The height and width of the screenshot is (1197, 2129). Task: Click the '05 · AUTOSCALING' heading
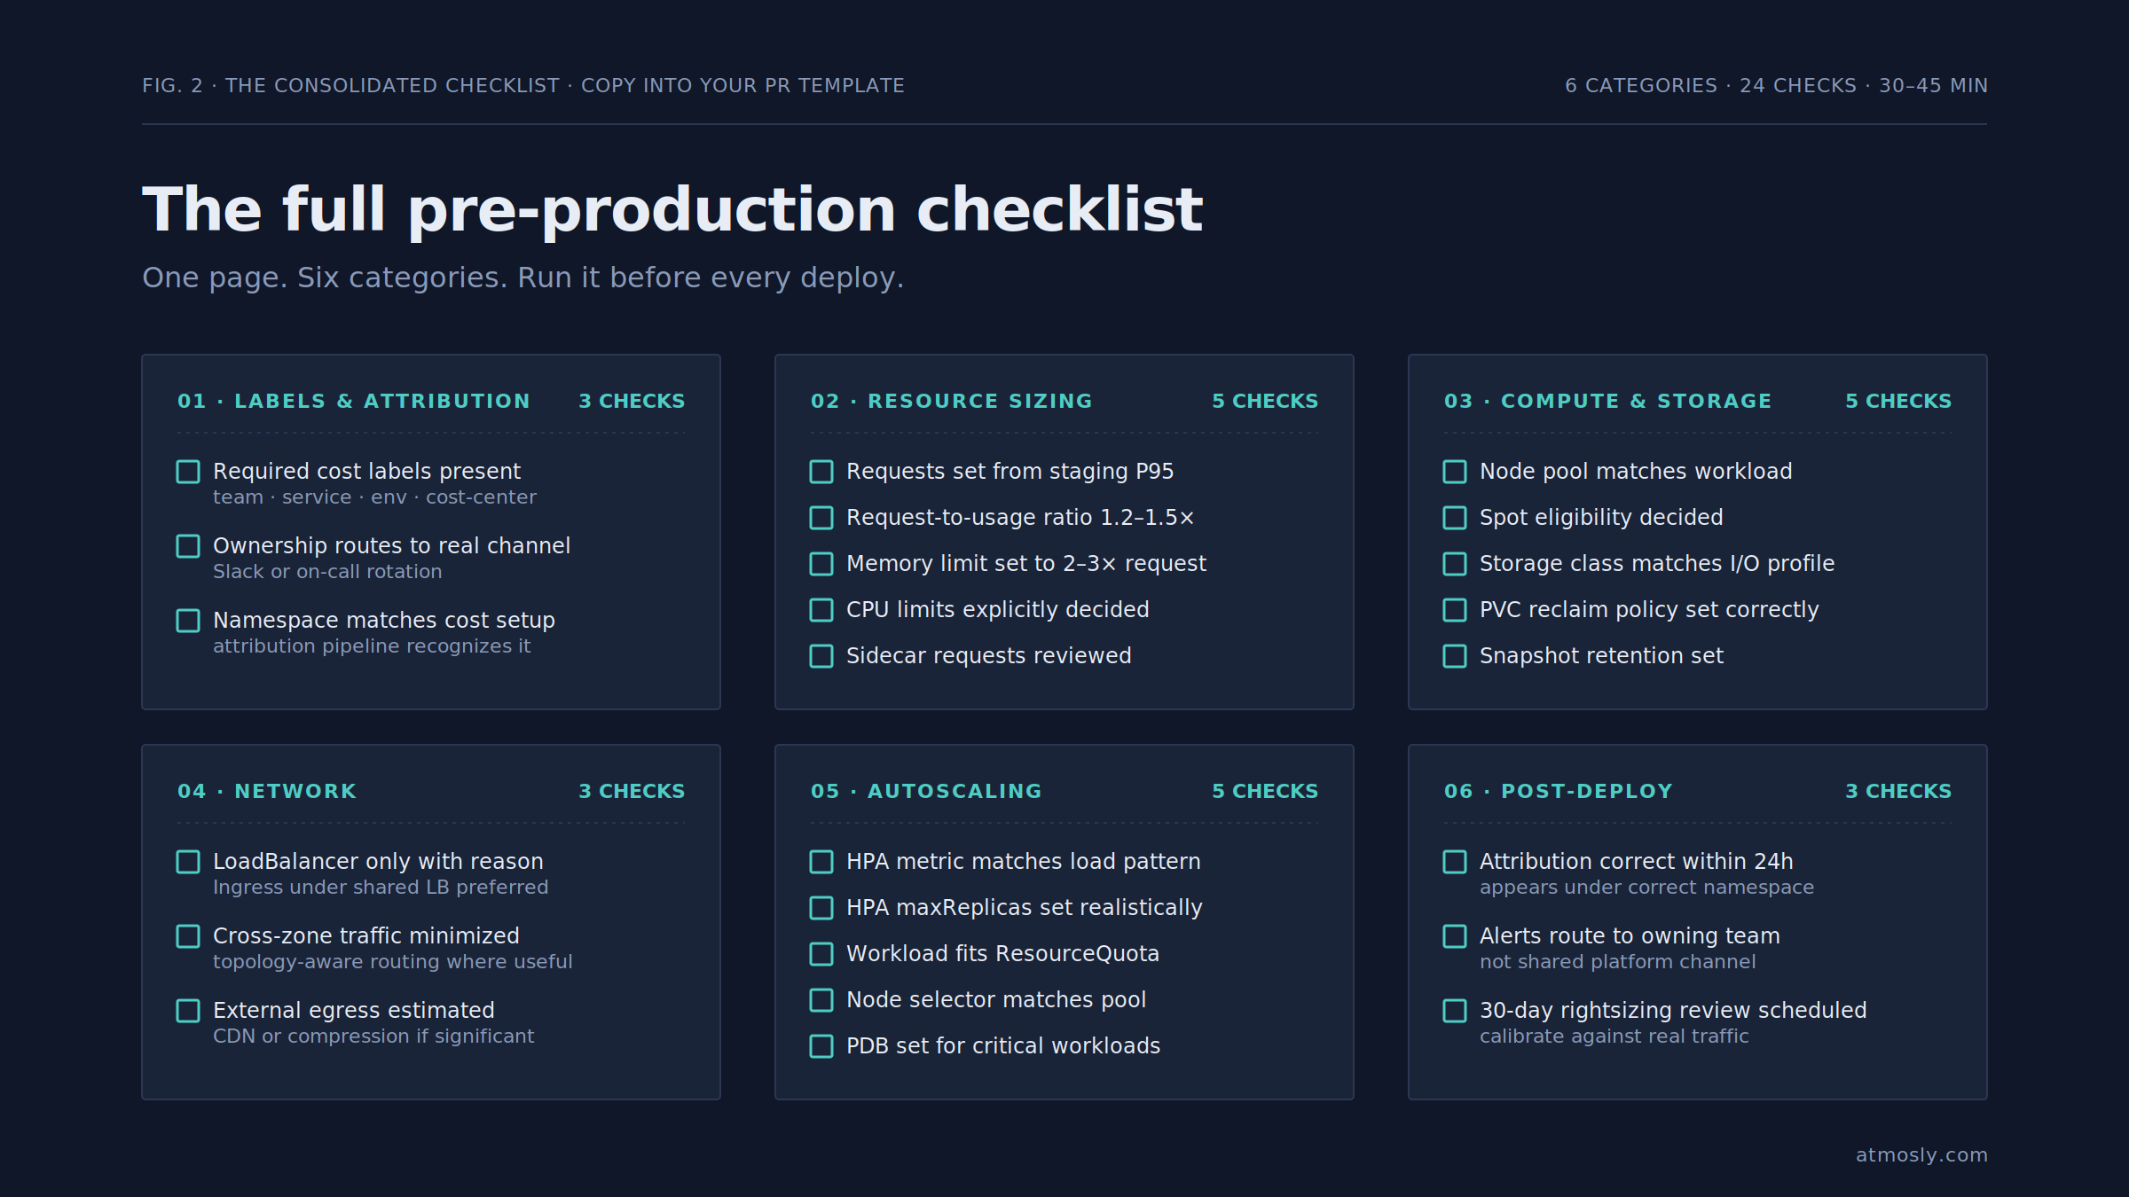point(926,791)
